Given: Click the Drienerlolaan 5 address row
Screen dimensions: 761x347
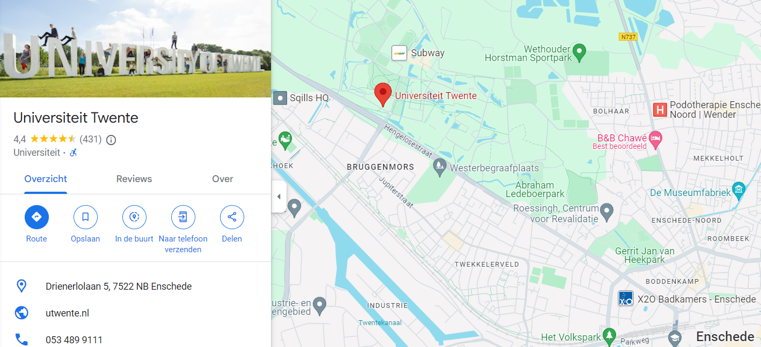Looking at the screenshot, I should 135,286.
